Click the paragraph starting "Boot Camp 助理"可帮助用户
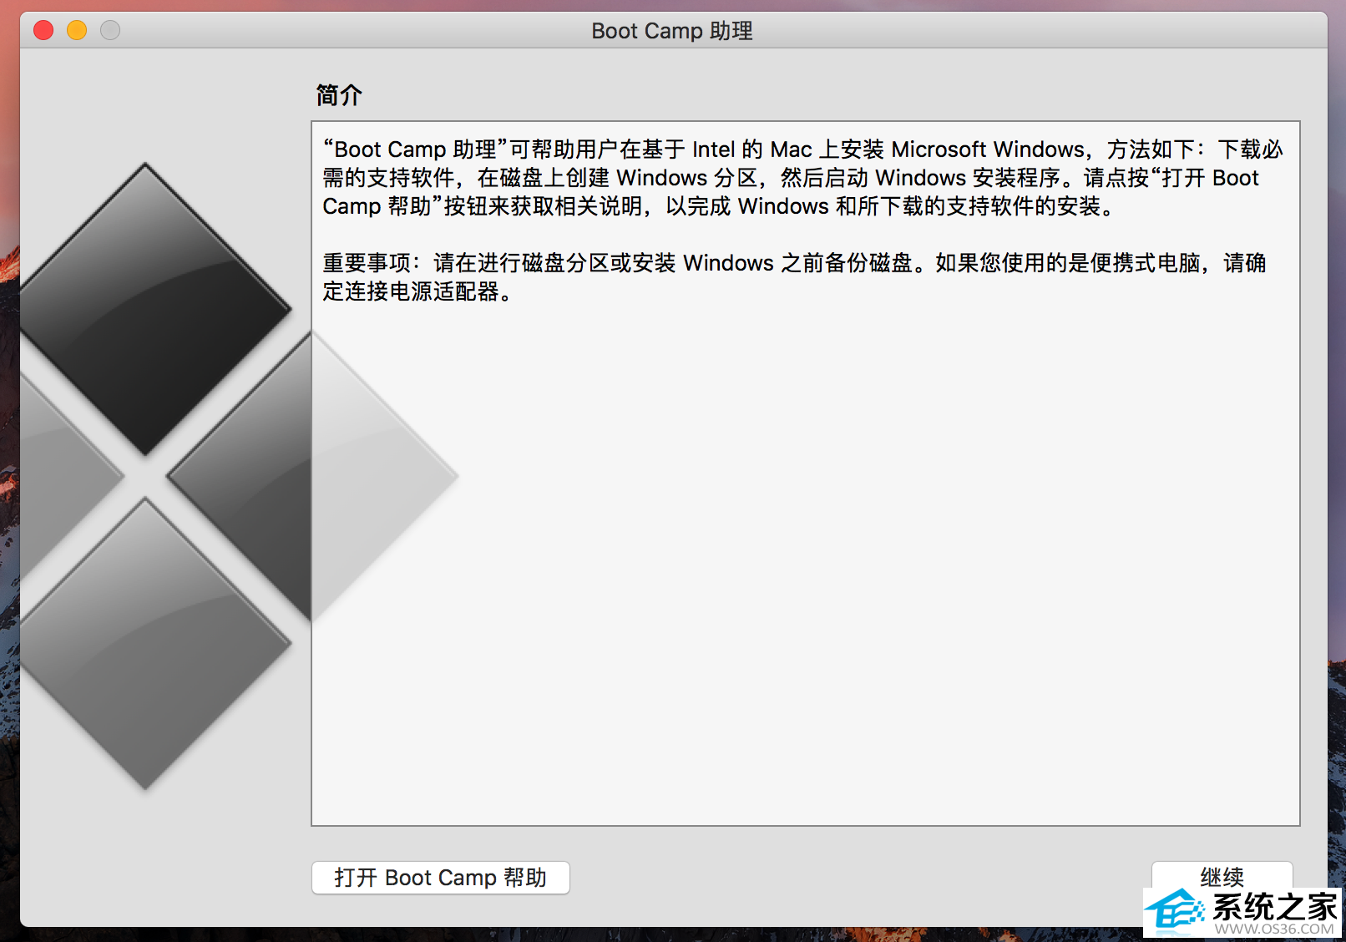 [802, 178]
